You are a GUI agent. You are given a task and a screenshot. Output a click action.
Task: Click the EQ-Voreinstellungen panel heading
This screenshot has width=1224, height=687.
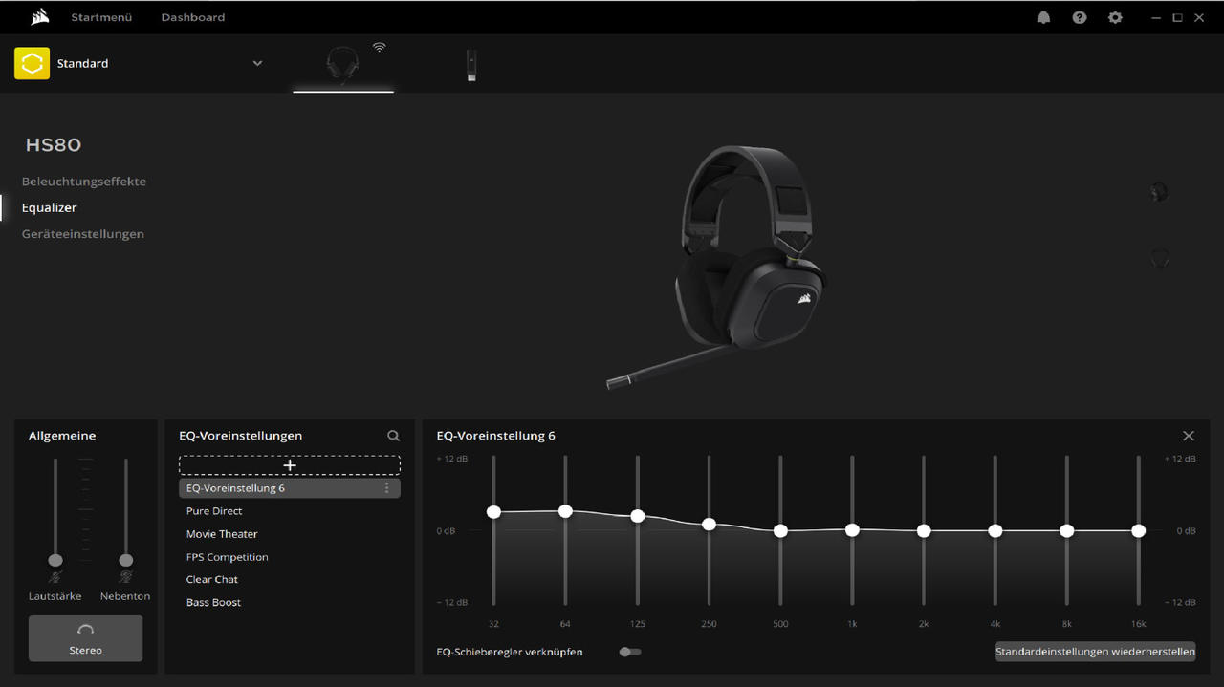tap(241, 436)
